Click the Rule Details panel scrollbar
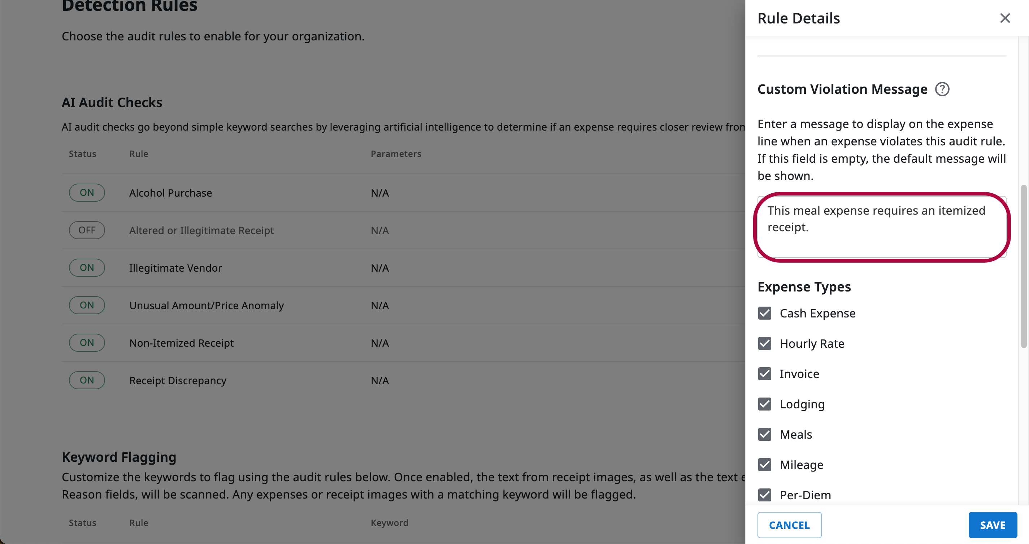 pos(1024,266)
